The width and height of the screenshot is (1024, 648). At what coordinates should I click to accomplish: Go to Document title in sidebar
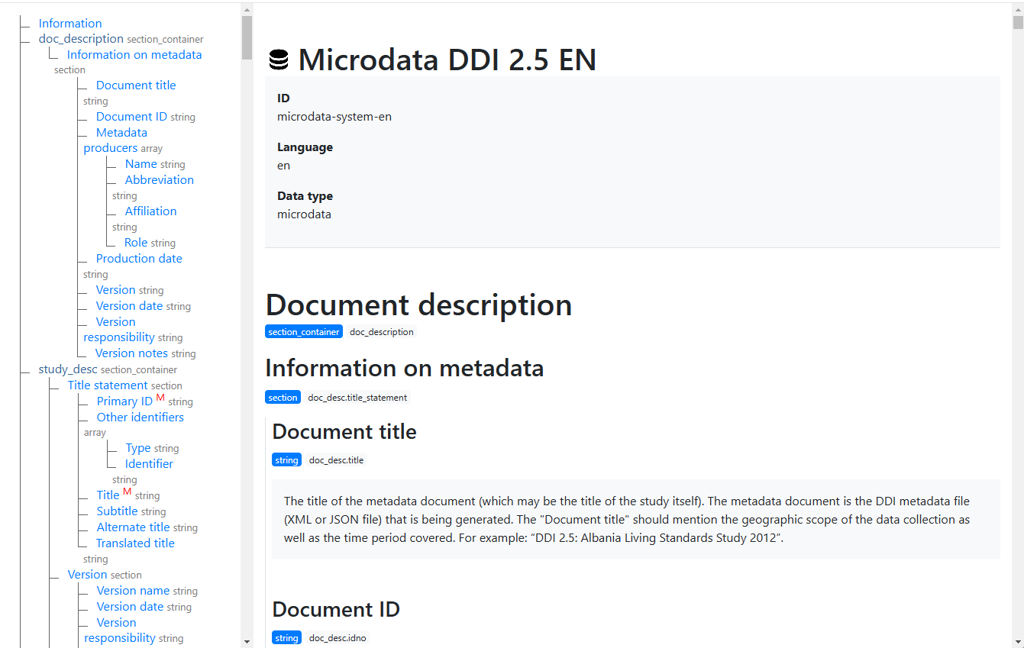point(136,85)
